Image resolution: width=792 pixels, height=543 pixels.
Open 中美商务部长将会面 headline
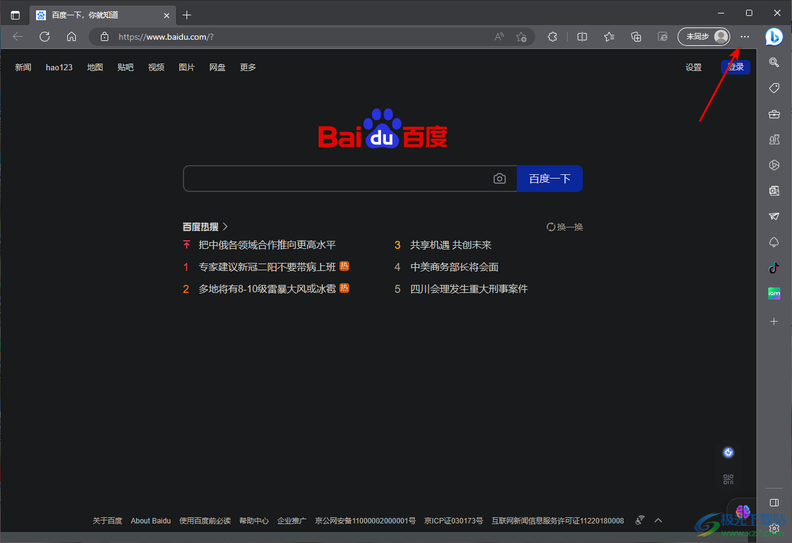coord(454,267)
